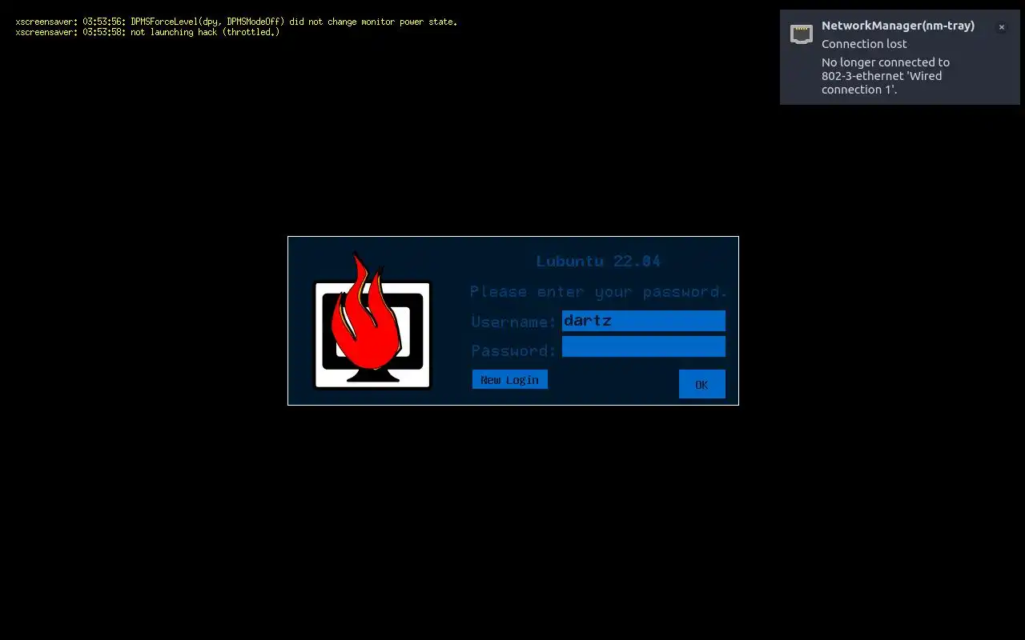Click the Password: label
The image size is (1025, 640).
pyautogui.click(x=513, y=350)
